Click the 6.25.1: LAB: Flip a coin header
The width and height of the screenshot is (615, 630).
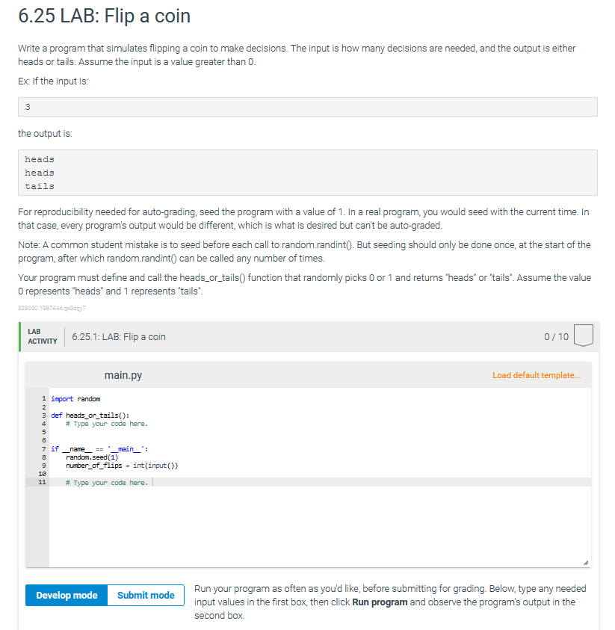tap(118, 336)
